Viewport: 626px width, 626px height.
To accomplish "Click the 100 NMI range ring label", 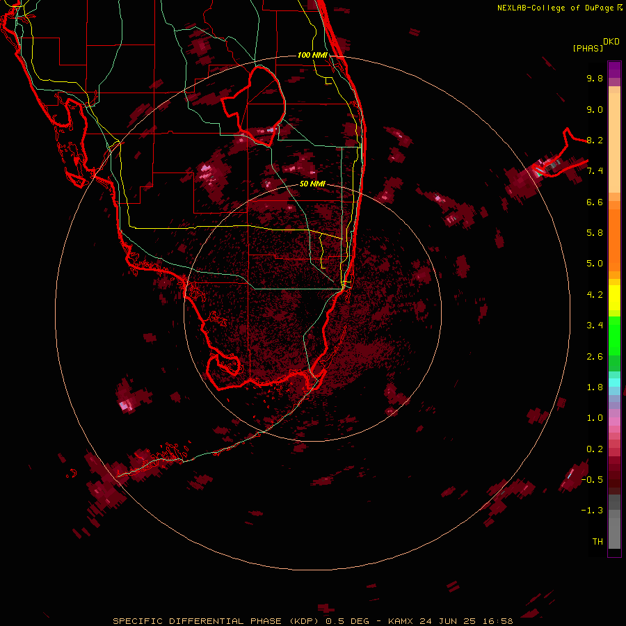I will tap(312, 55).
